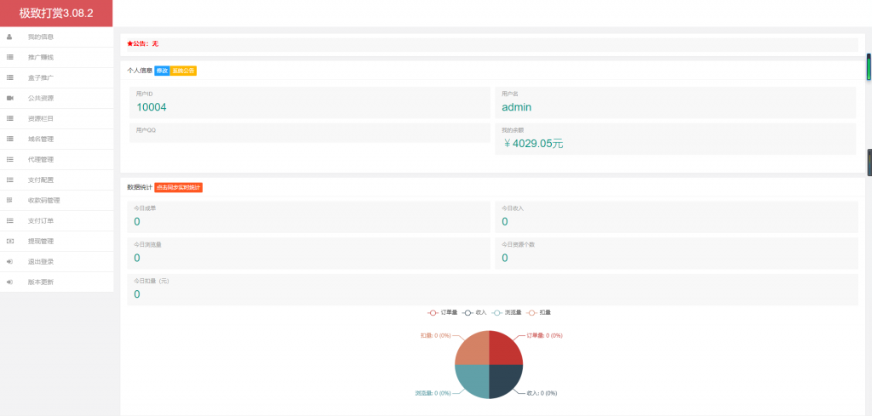Click the person icon beside 我的信息
The height and width of the screenshot is (416, 872).
[x=9, y=37]
